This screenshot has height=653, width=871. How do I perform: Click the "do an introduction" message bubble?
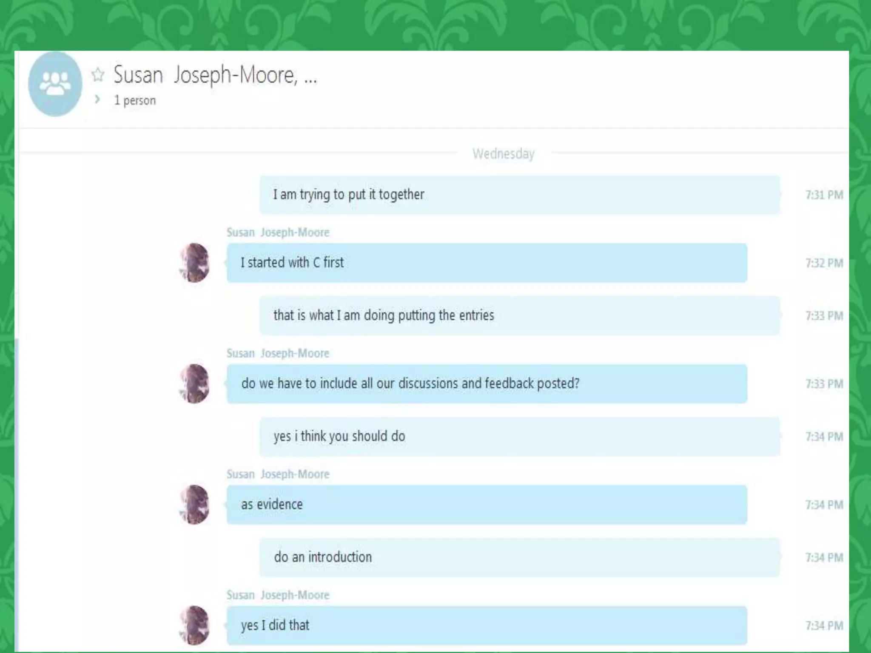coord(520,557)
